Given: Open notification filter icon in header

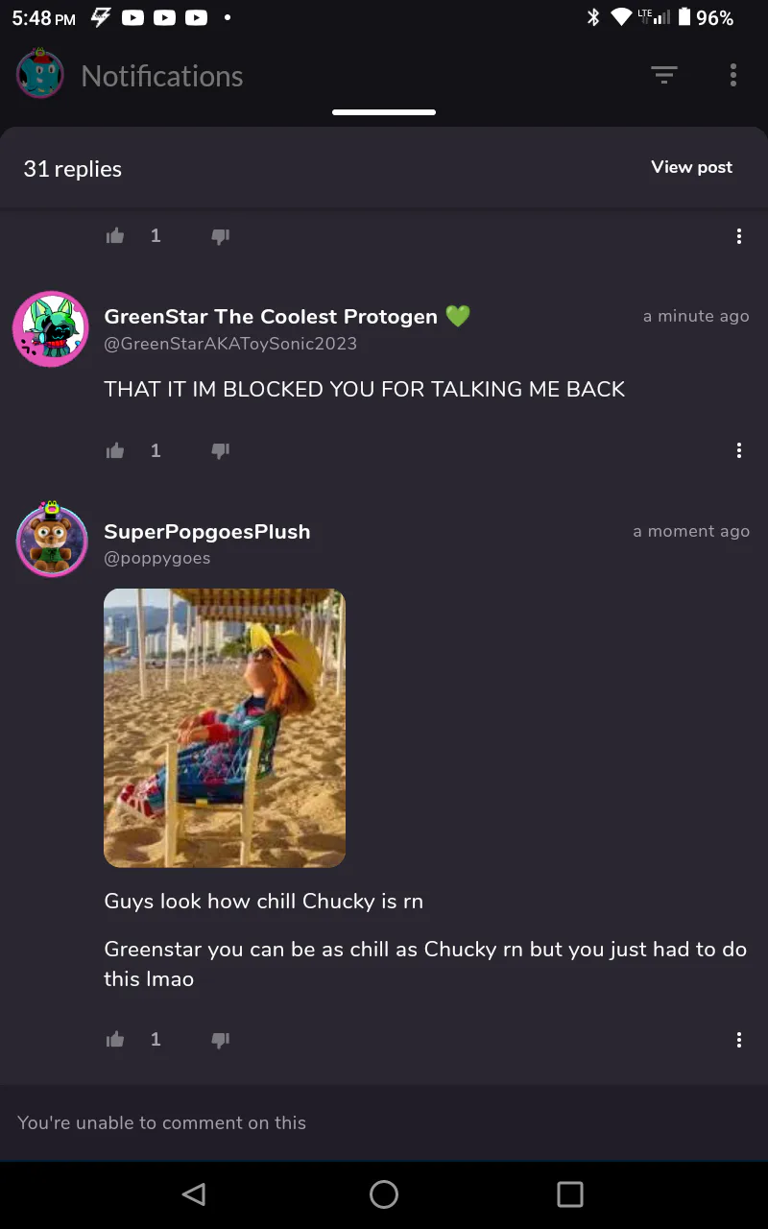Looking at the screenshot, I should point(664,75).
